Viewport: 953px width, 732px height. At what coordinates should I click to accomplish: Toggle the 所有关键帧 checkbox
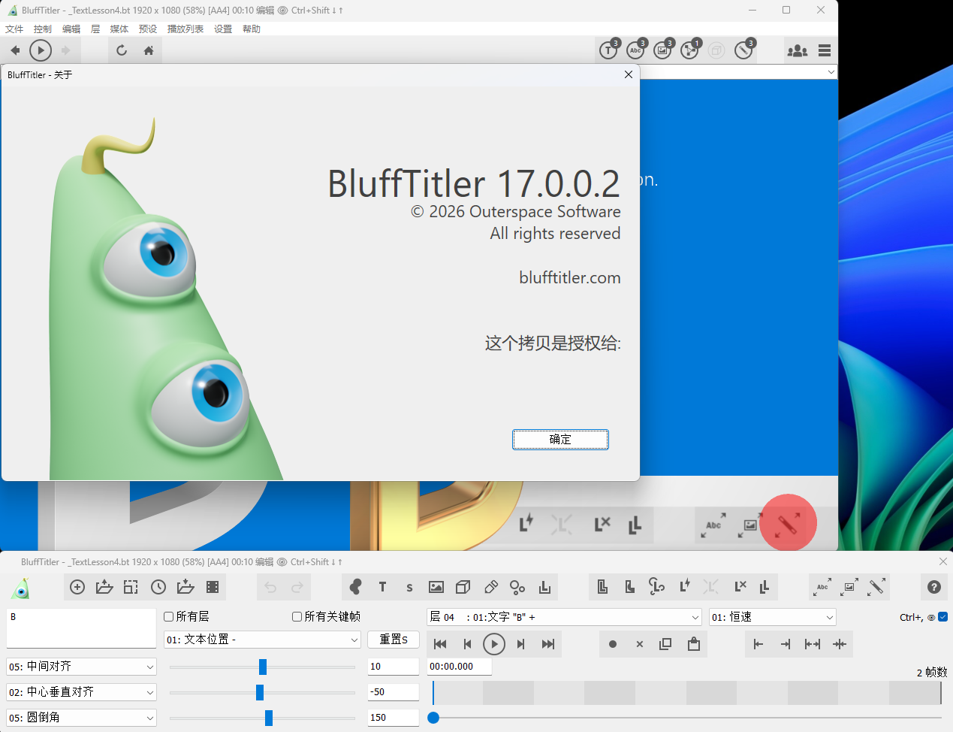[297, 616]
